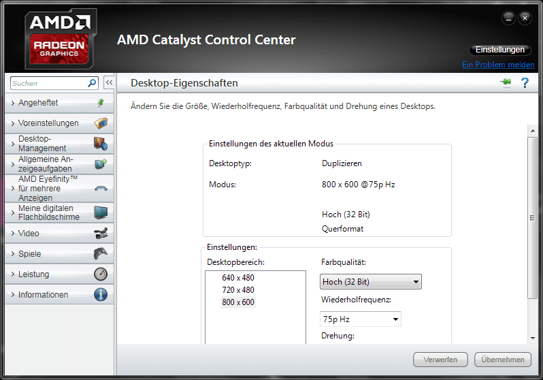Expand Meine digitalen Flachbildschirme section
The width and height of the screenshot is (543, 380).
pos(59,212)
